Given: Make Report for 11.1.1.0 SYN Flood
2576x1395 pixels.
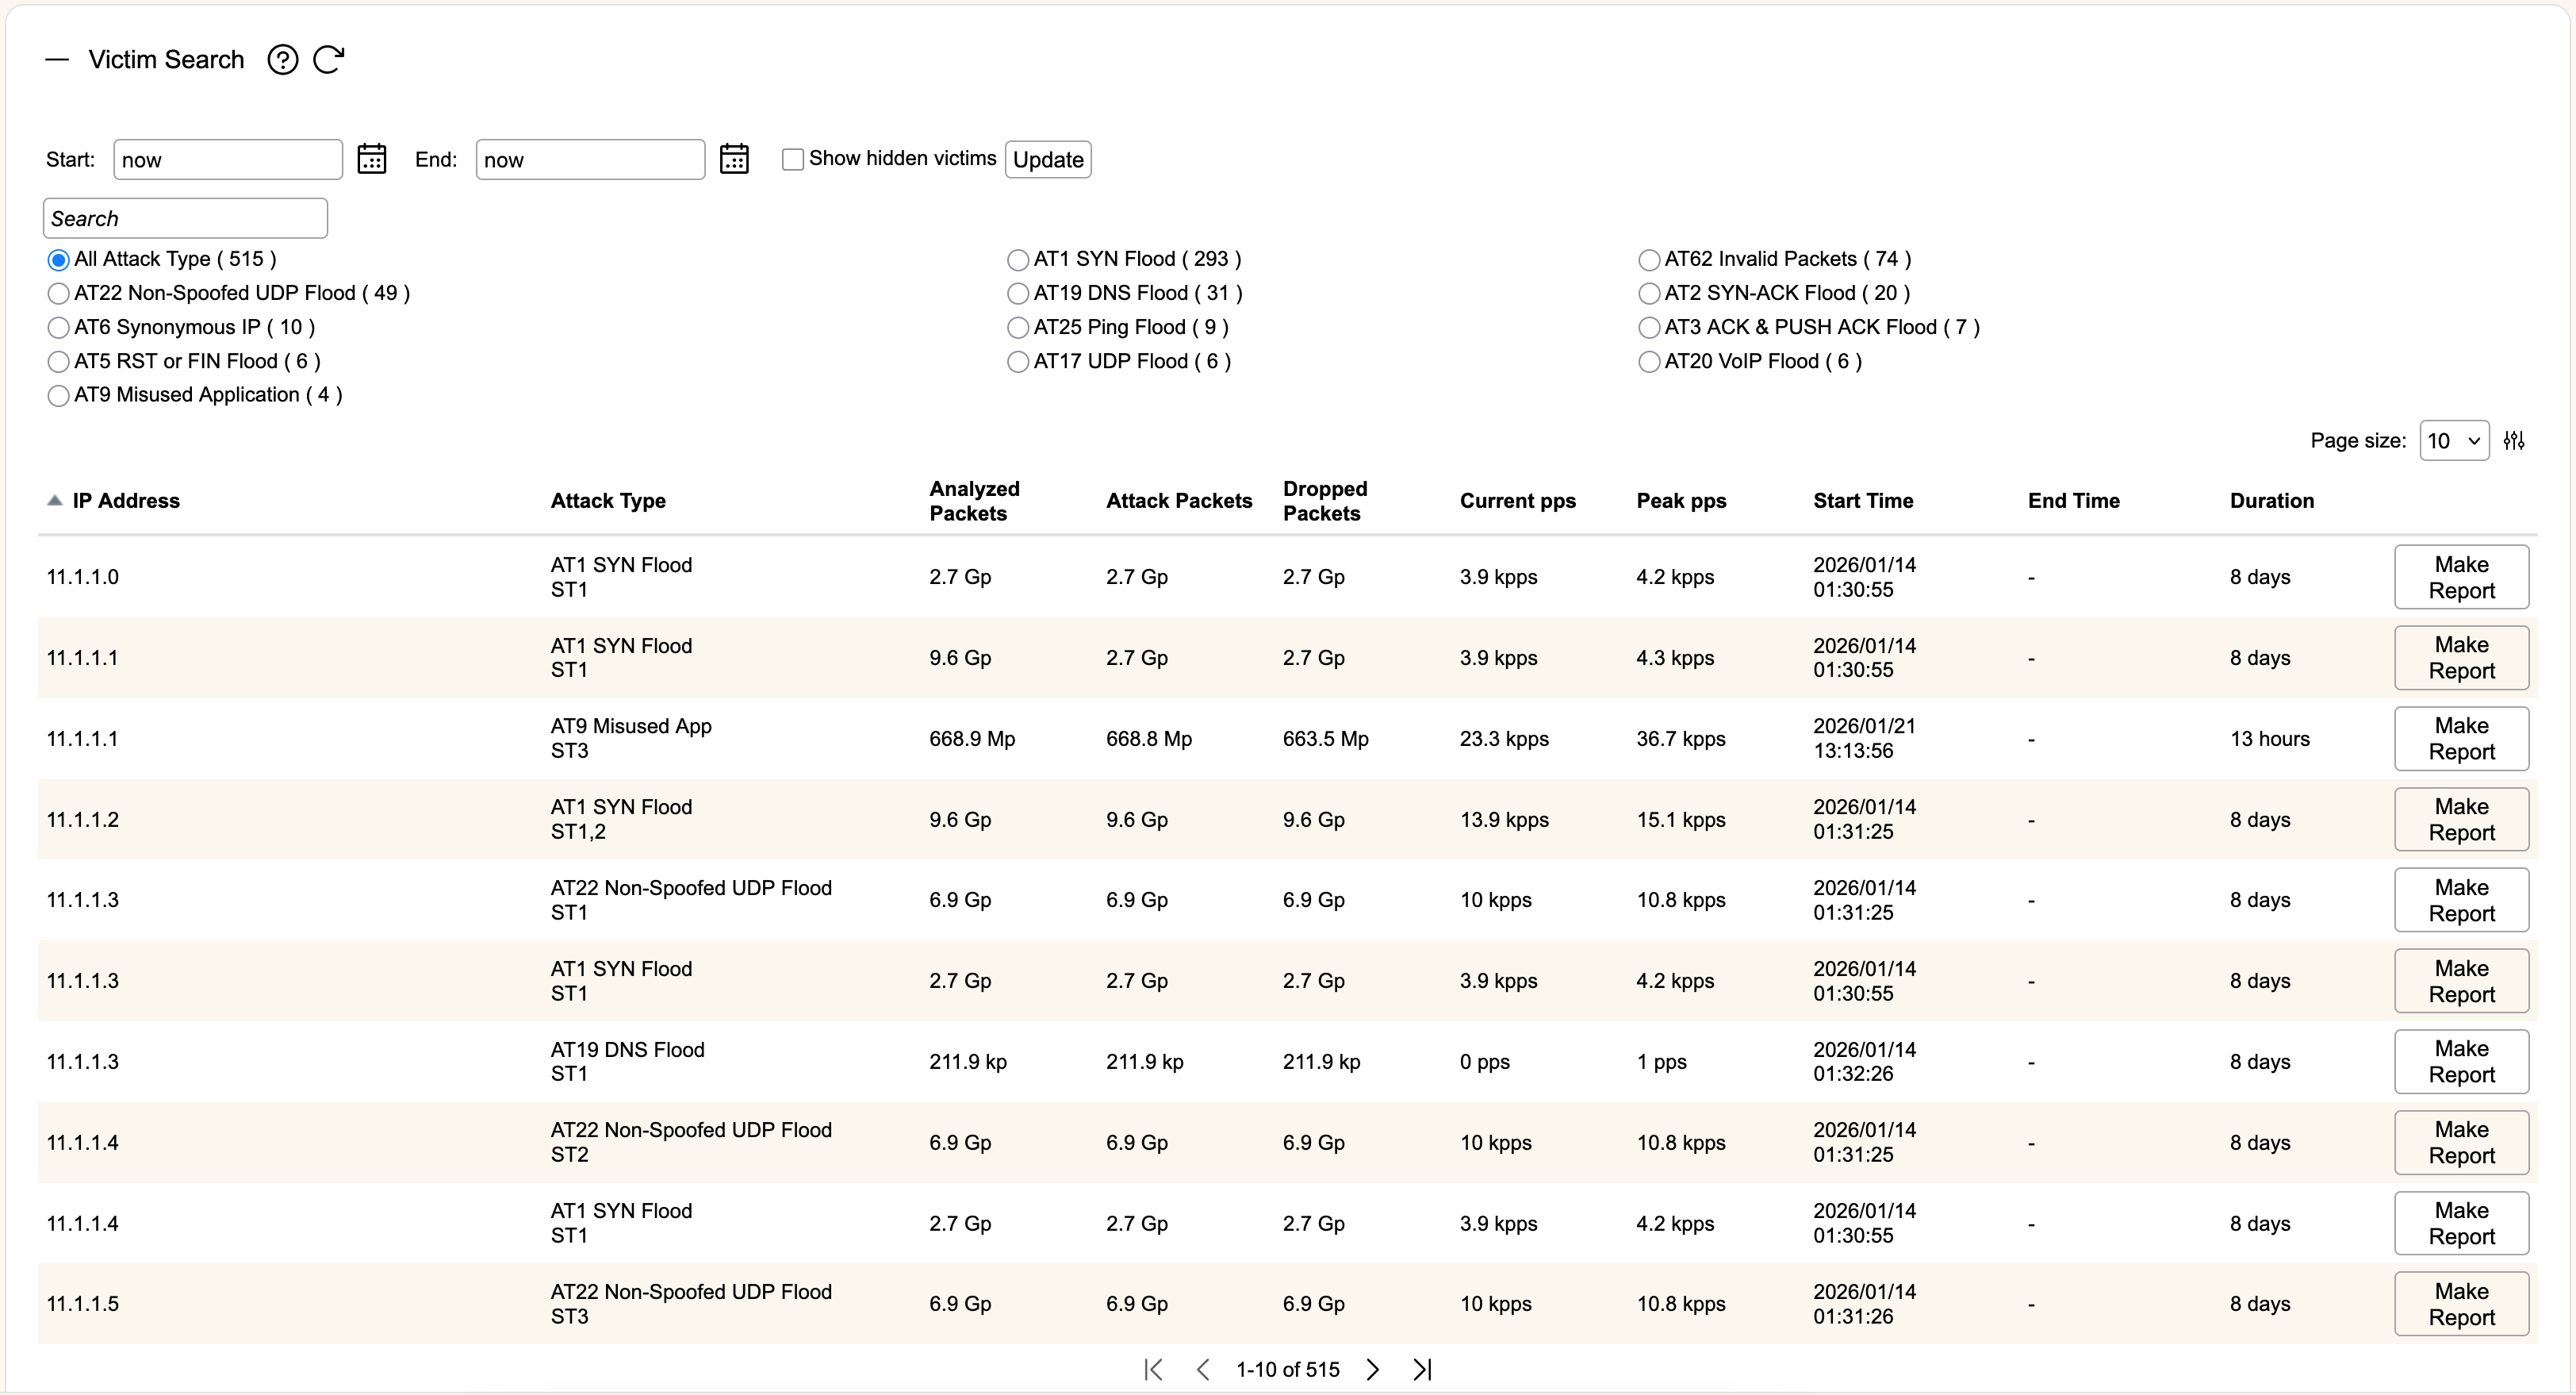Looking at the screenshot, I should tap(2461, 578).
